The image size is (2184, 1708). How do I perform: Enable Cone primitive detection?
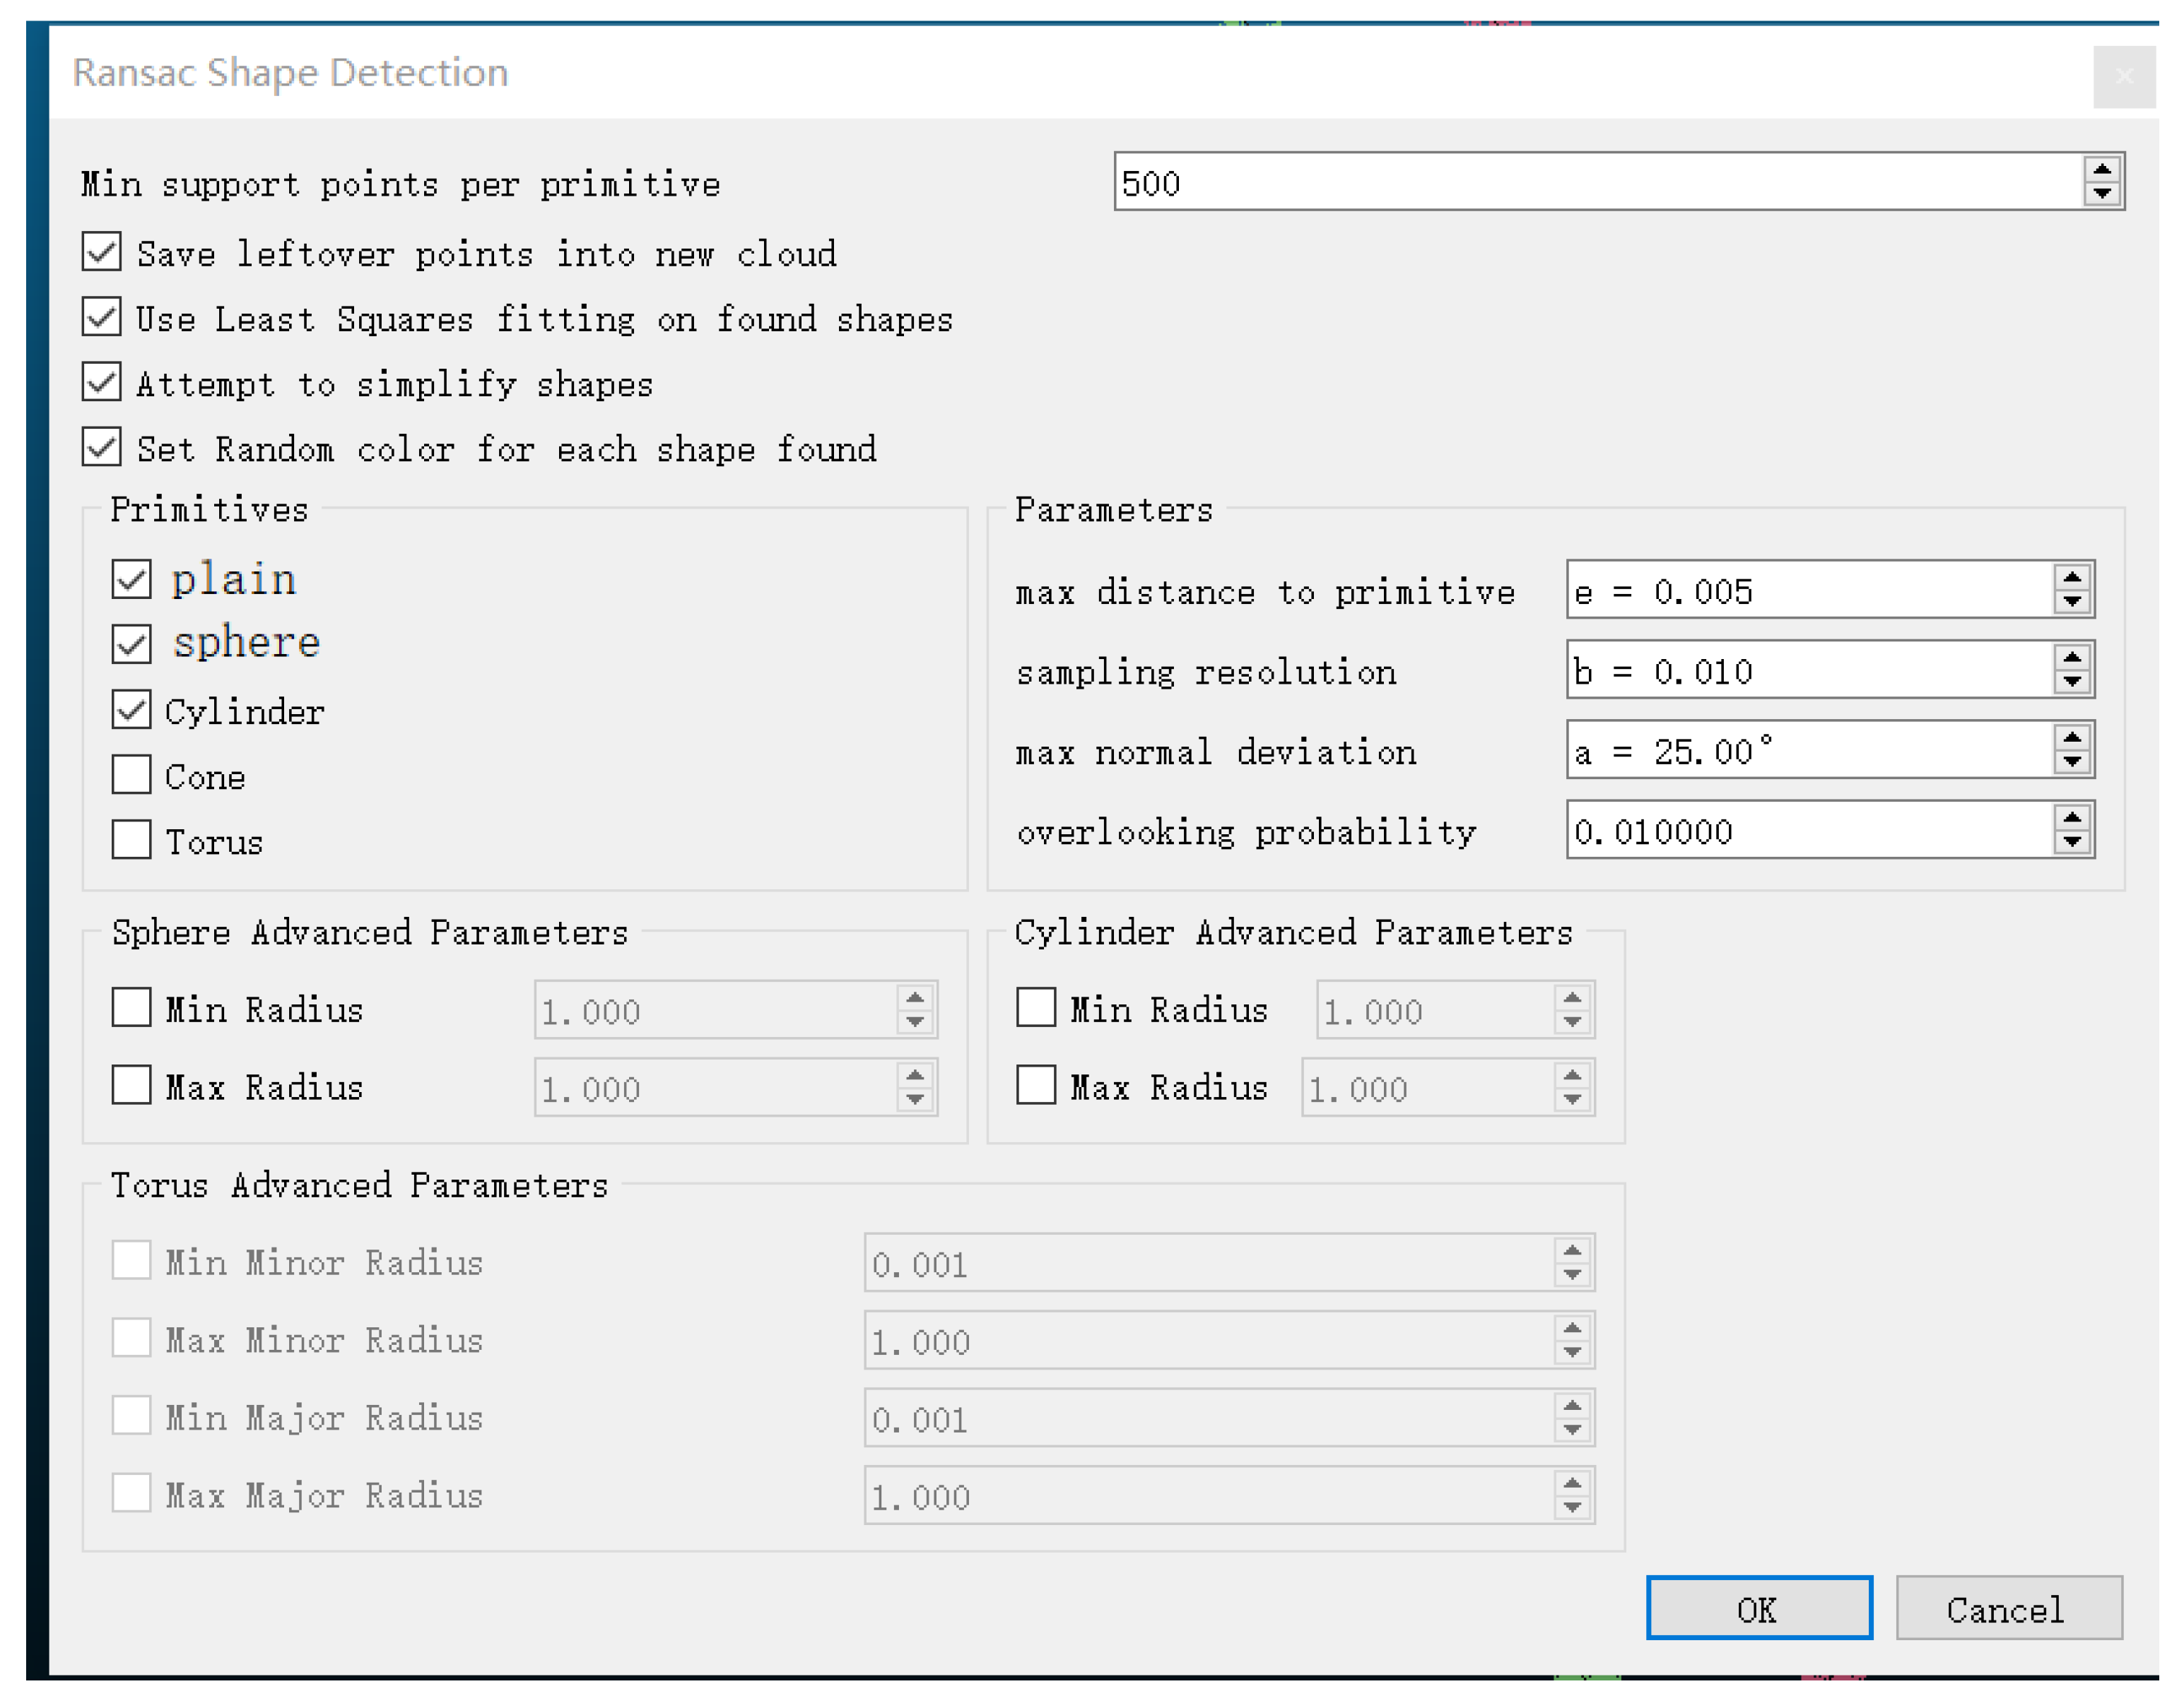pyautogui.click(x=131, y=774)
